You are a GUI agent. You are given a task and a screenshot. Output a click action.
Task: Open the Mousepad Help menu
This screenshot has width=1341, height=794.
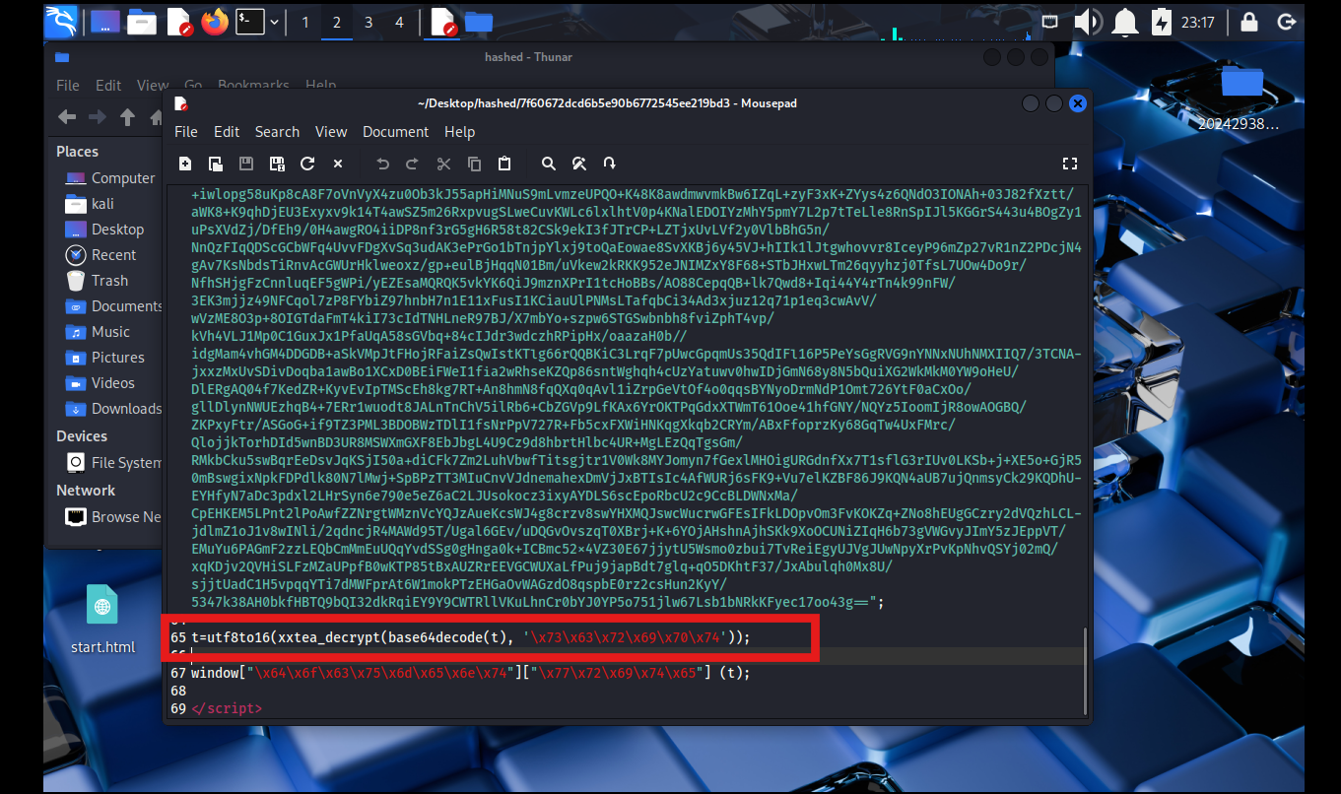[x=459, y=132]
